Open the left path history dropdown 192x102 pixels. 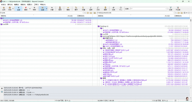pos(83,13)
